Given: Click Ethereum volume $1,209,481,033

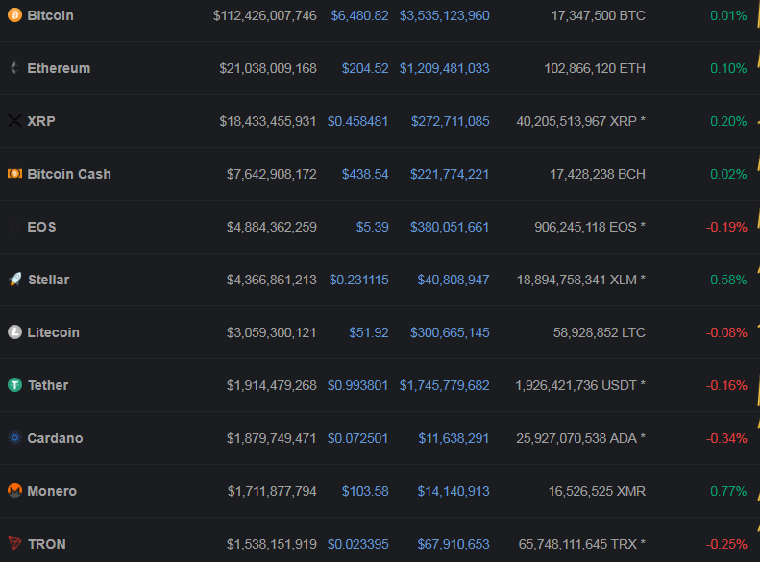Looking at the screenshot, I should click(444, 68).
